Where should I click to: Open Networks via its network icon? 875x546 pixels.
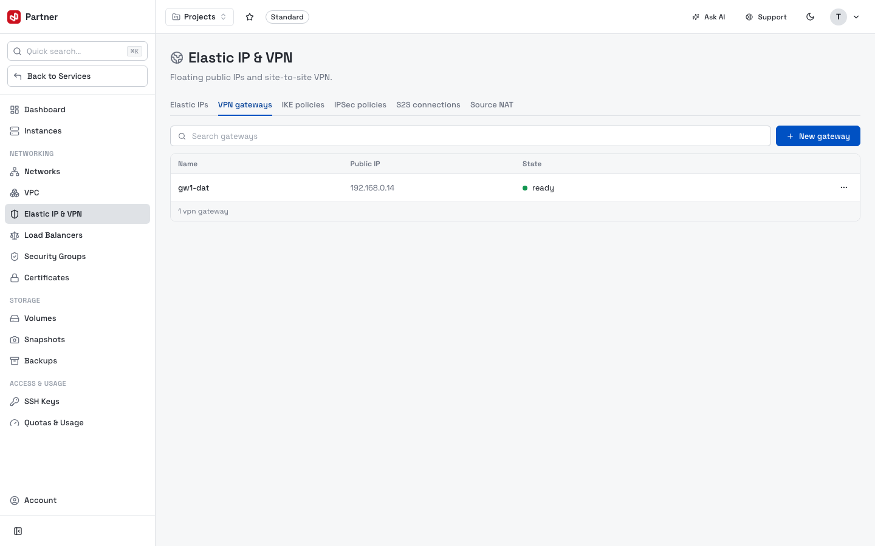pos(15,172)
